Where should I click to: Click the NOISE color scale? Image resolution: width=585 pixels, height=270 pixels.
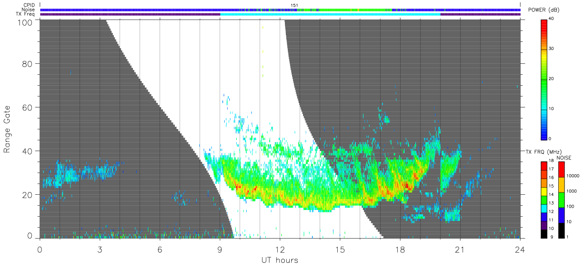point(561,200)
